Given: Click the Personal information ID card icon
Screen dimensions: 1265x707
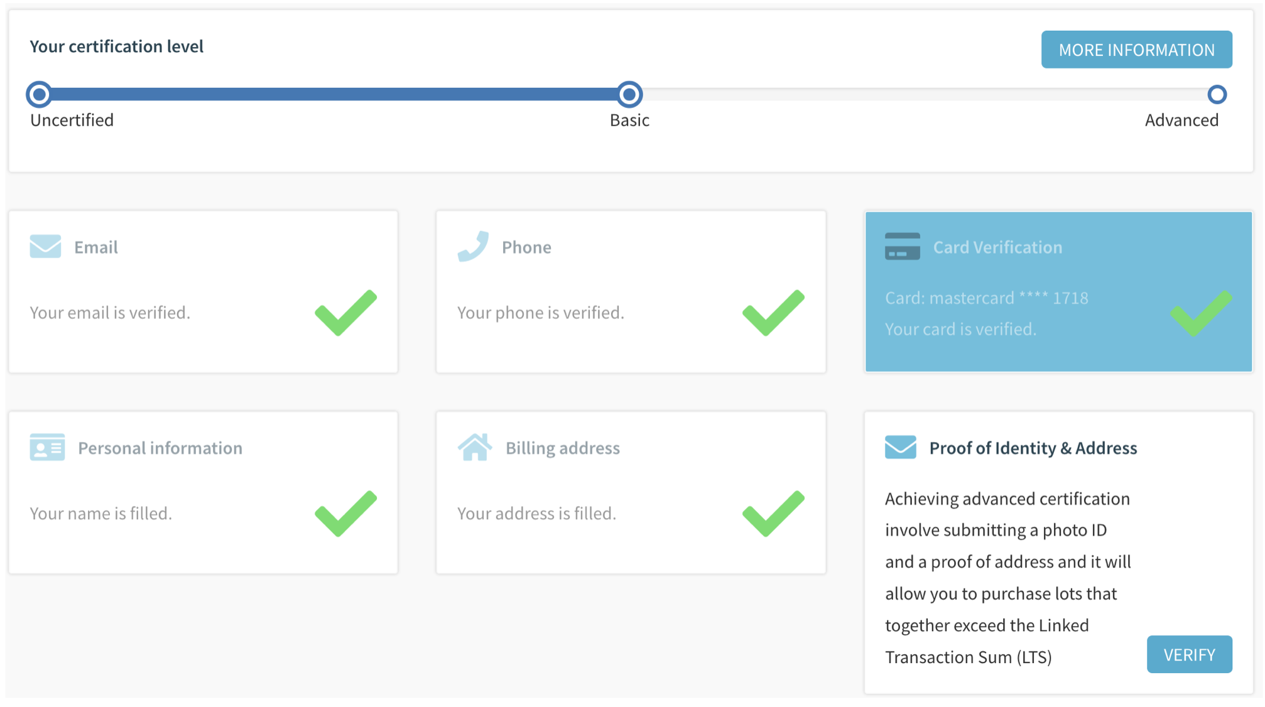Looking at the screenshot, I should tap(47, 447).
